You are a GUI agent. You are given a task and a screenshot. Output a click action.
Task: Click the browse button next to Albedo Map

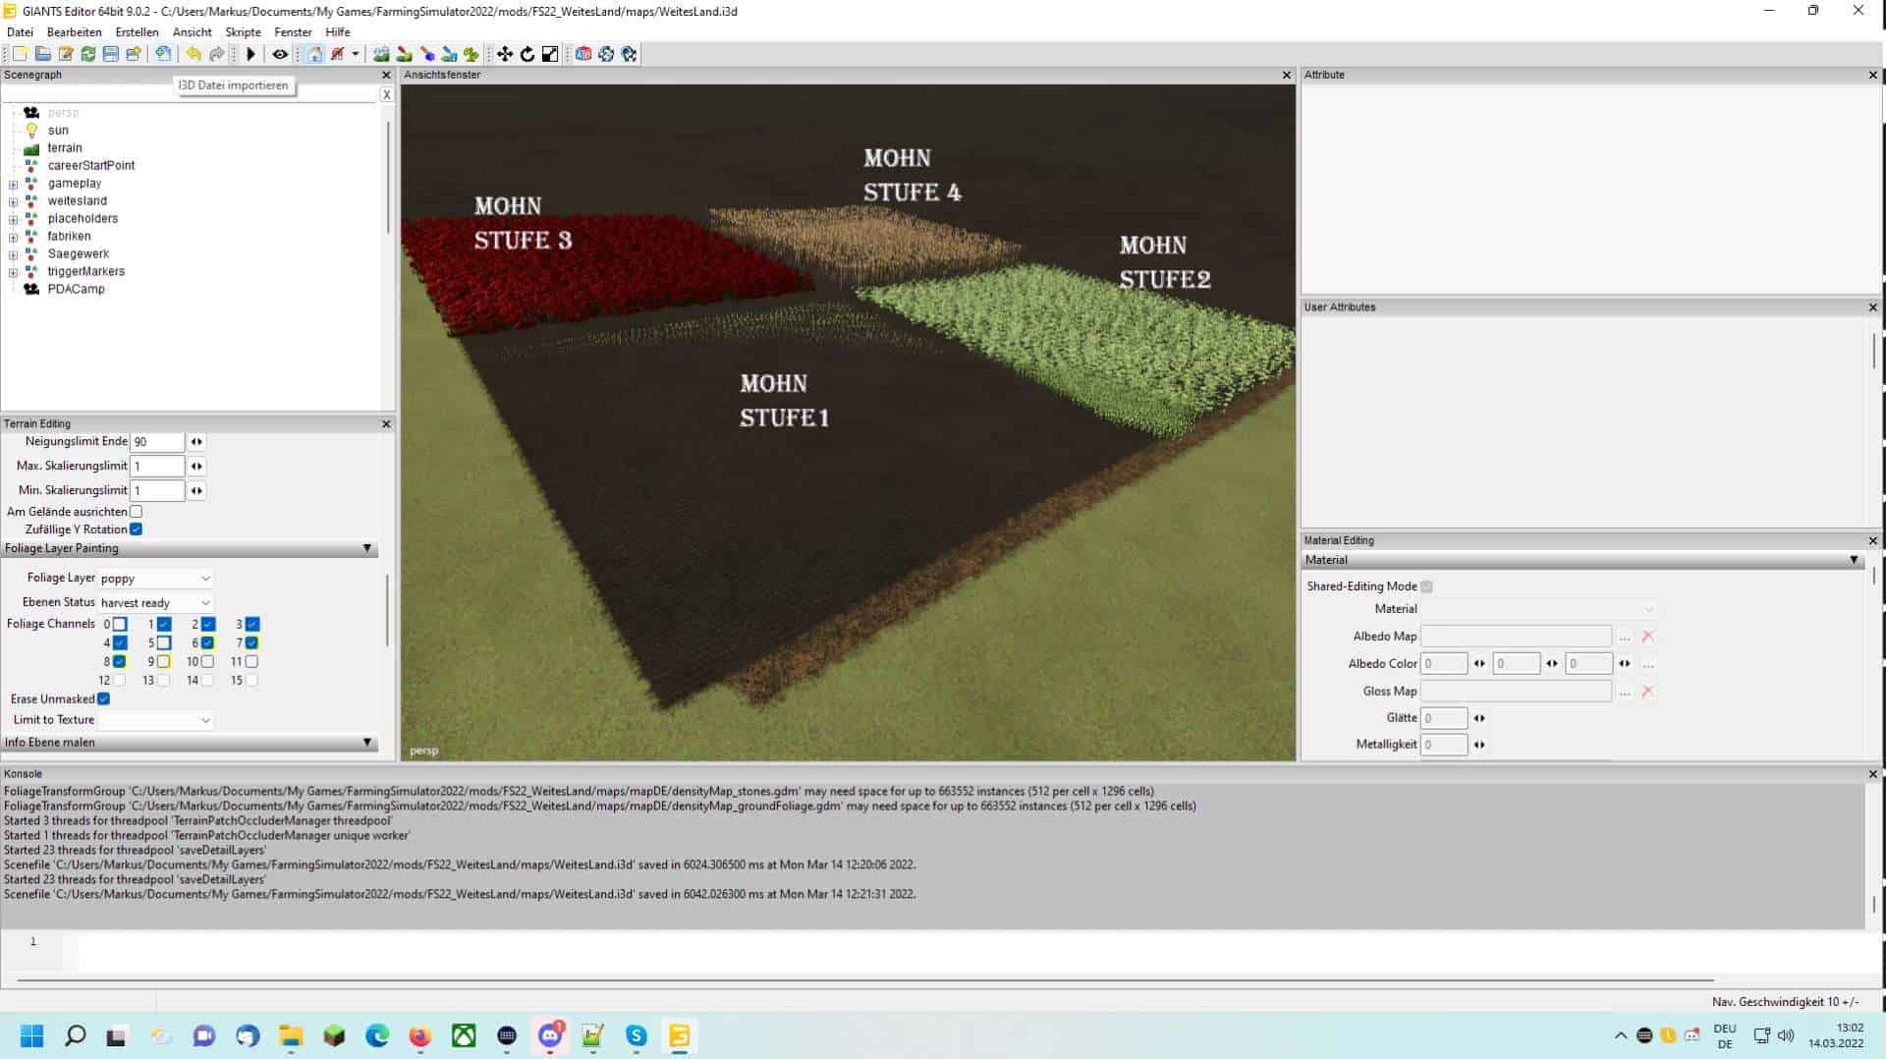click(1624, 638)
